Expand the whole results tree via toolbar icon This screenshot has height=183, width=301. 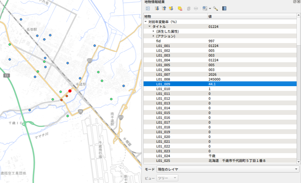pos(157,8)
